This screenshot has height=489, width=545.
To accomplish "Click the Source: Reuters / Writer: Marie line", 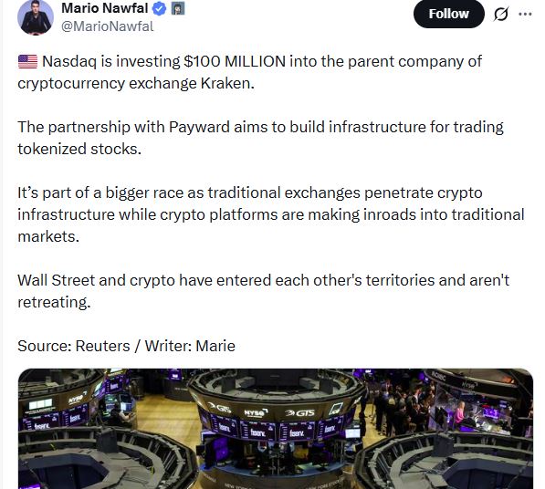I will (x=126, y=346).
